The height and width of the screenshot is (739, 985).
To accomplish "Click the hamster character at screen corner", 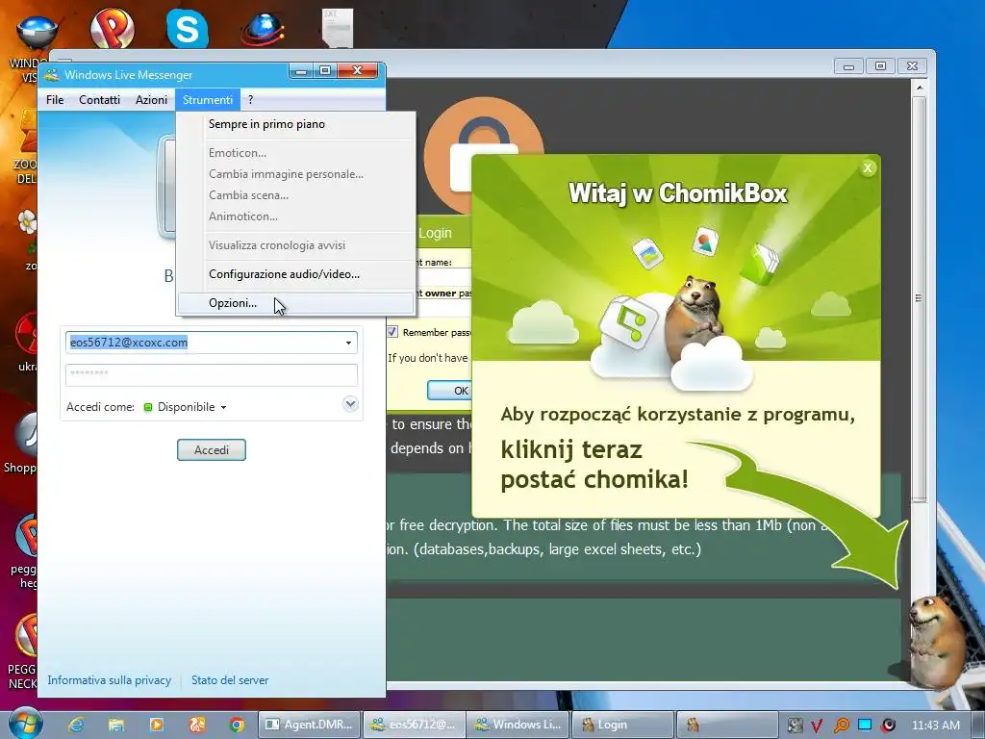I will 936,641.
